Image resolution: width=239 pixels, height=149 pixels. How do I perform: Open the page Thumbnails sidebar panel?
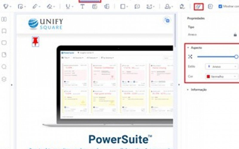pos(4,19)
